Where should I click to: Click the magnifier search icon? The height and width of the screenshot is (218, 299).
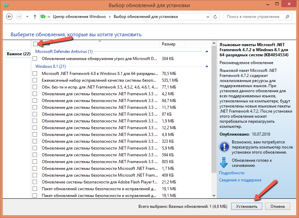287,17
